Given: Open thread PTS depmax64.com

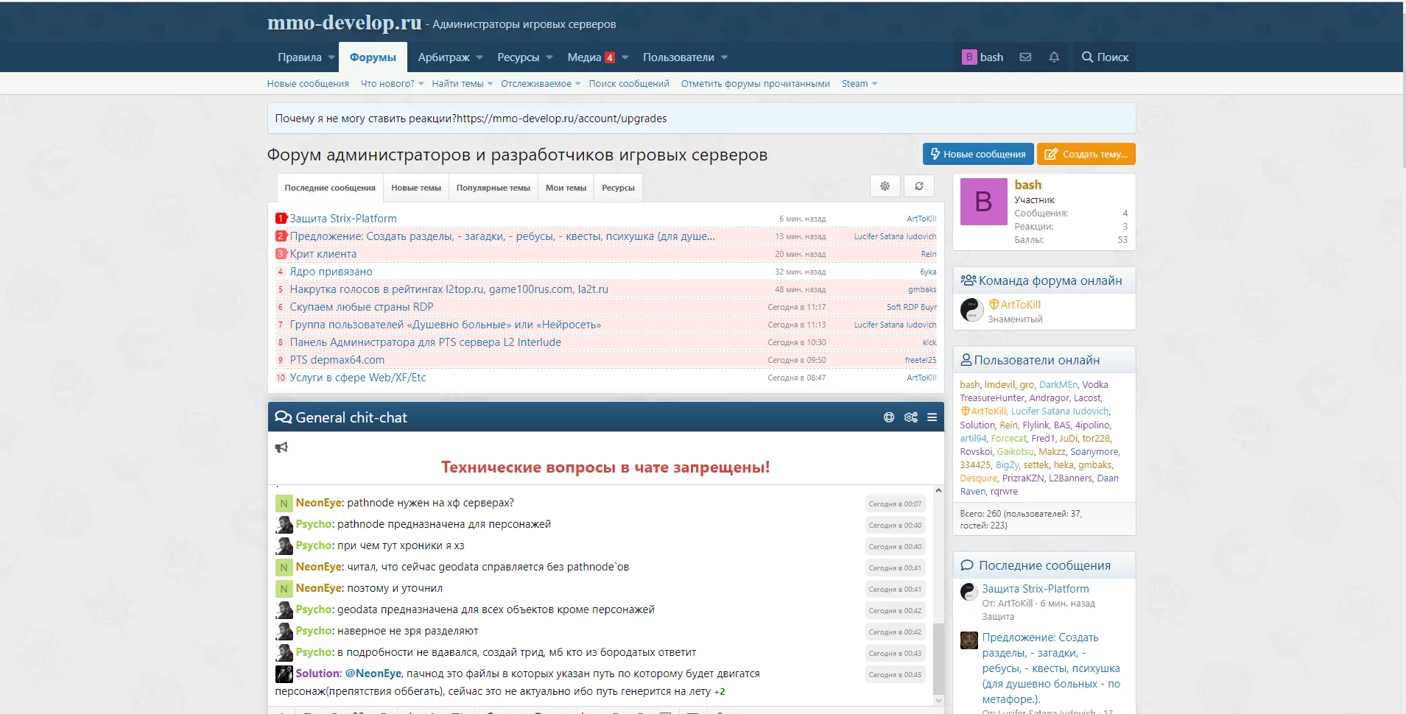Looking at the screenshot, I should tap(337, 360).
